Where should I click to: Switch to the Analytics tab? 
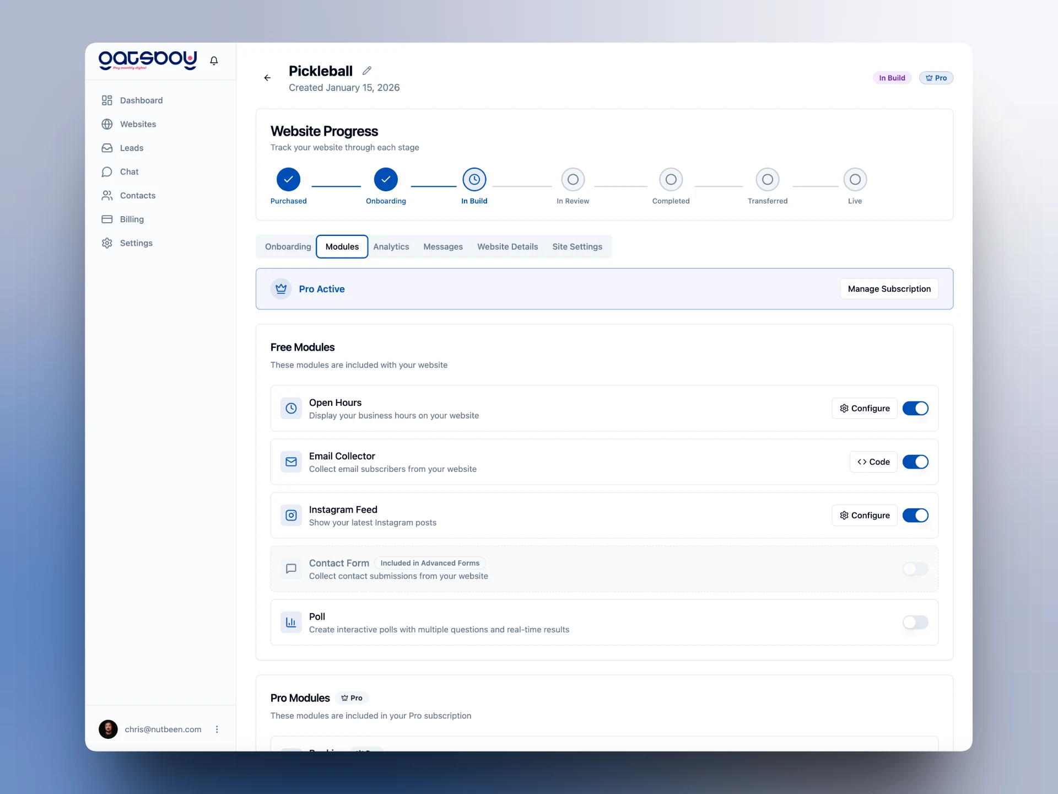click(391, 246)
